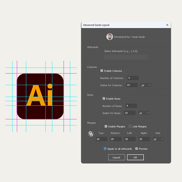Click the Bottom margin field

tap(116, 139)
